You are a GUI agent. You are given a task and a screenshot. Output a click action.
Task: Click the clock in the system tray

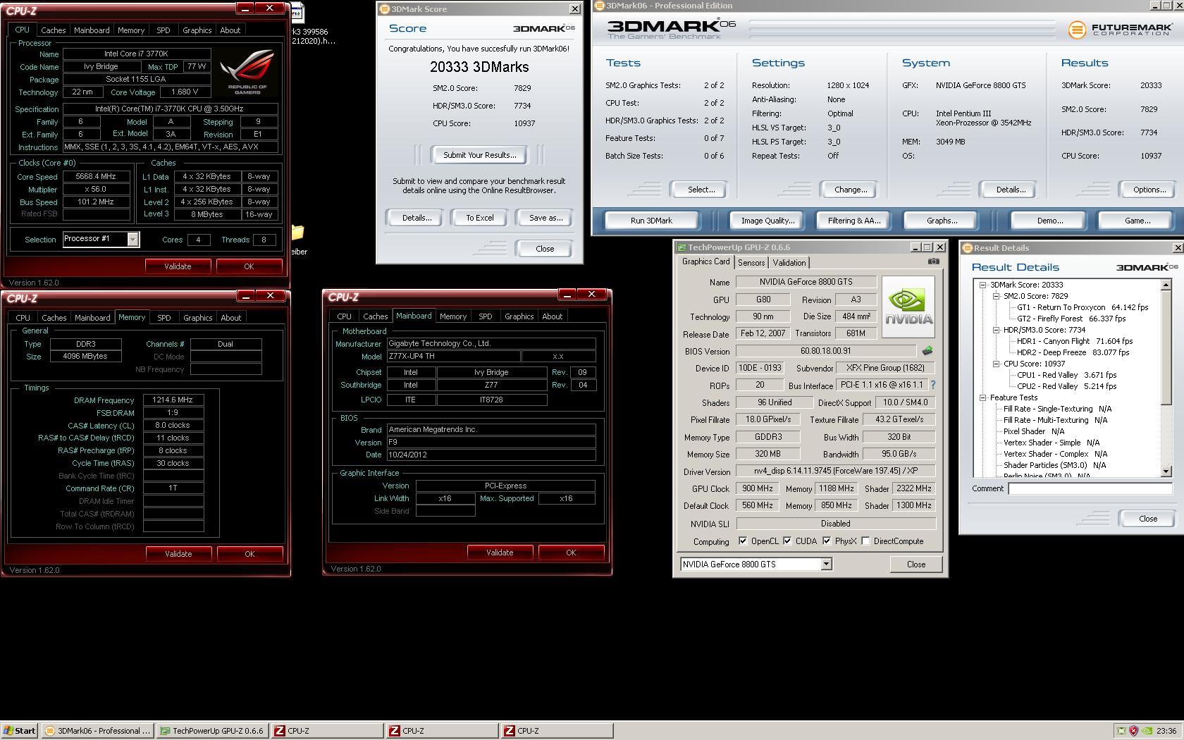click(1166, 731)
